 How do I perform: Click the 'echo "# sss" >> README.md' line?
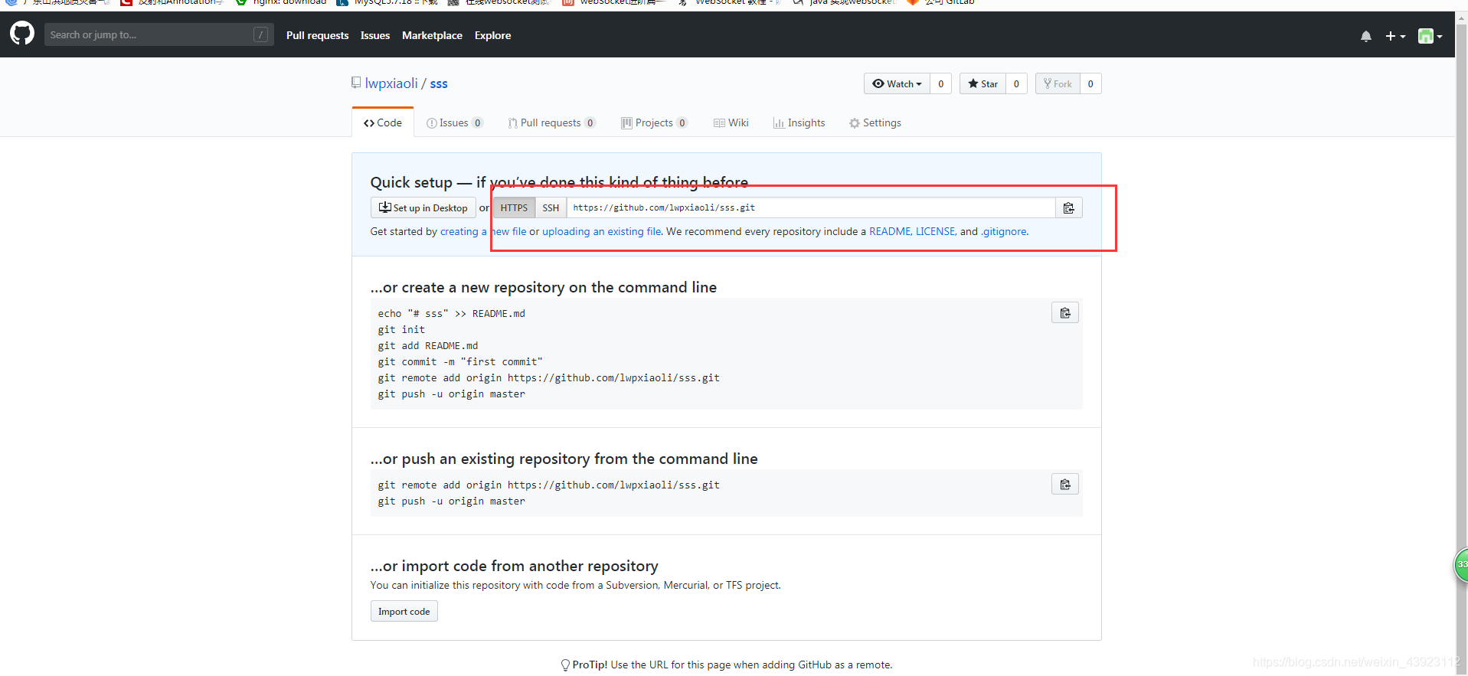coord(451,314)
